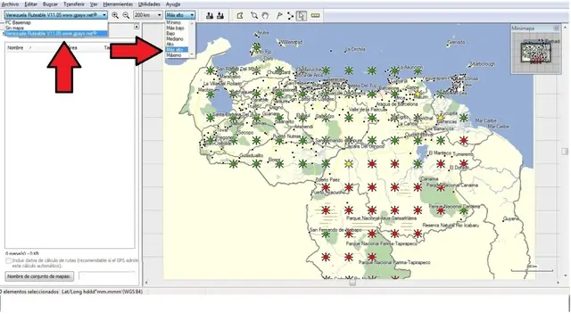This screenshot has height=321, width=571.
Task: Sort by the Nombre column header
Action: [16, 47]
